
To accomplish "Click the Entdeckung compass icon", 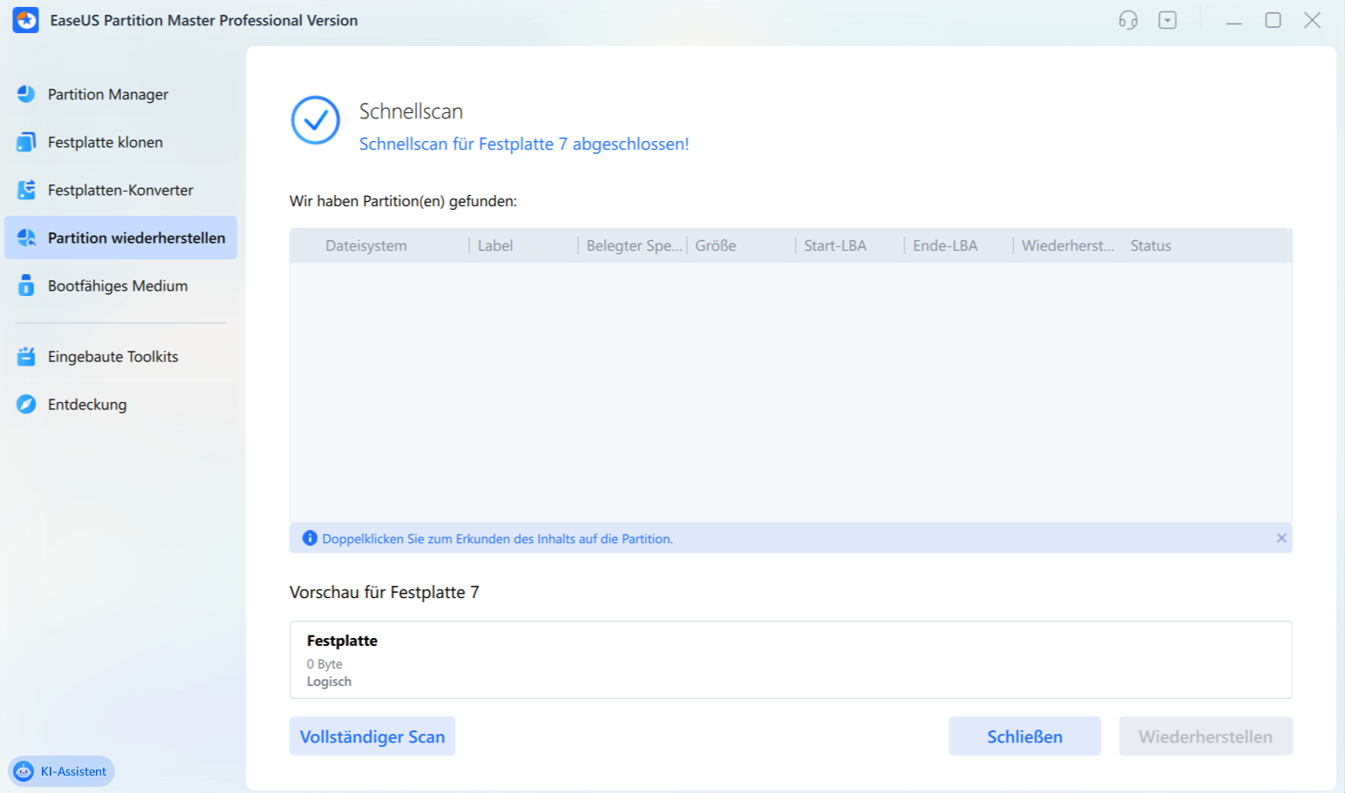I will 26,404.
